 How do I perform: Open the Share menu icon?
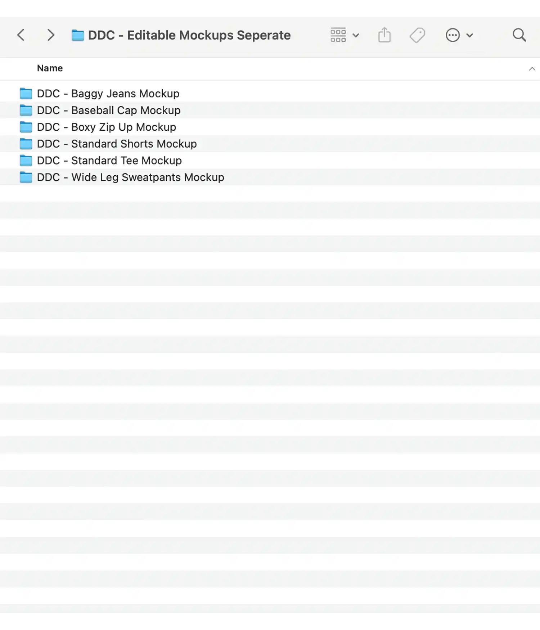click(384, 35)
